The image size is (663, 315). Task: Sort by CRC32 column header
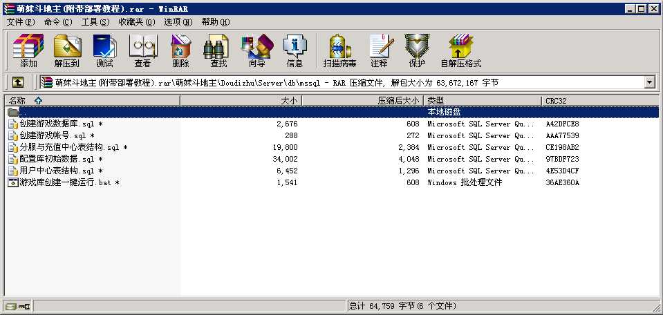click(600, 100)
